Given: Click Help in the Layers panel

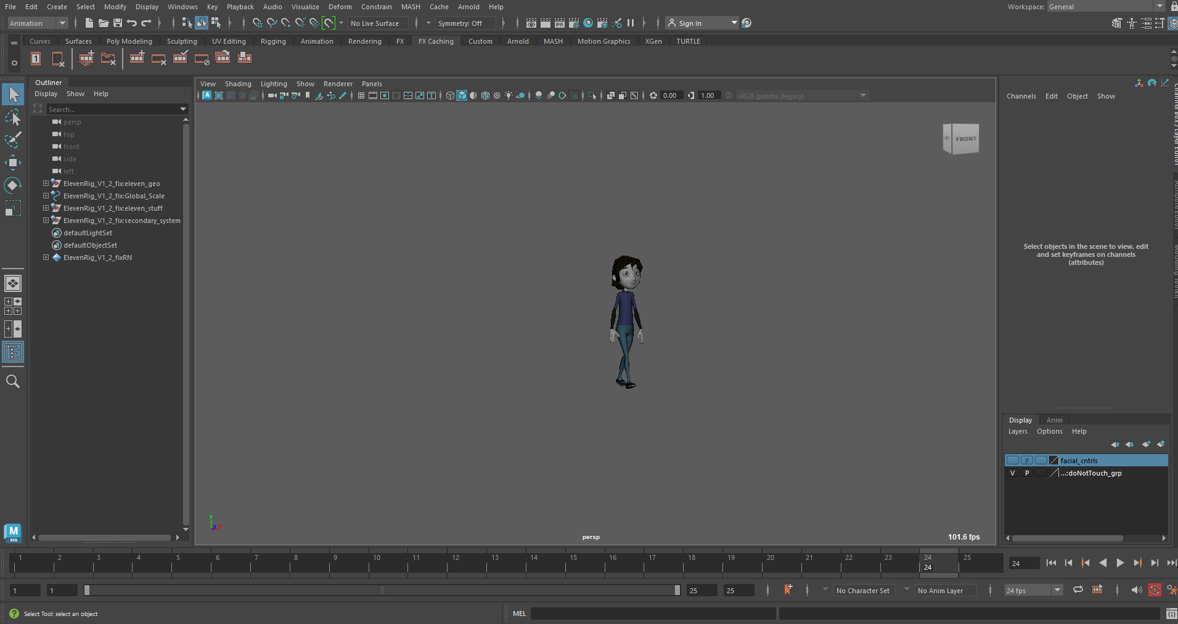Looking at the screenshot, I should point(1079,431).
